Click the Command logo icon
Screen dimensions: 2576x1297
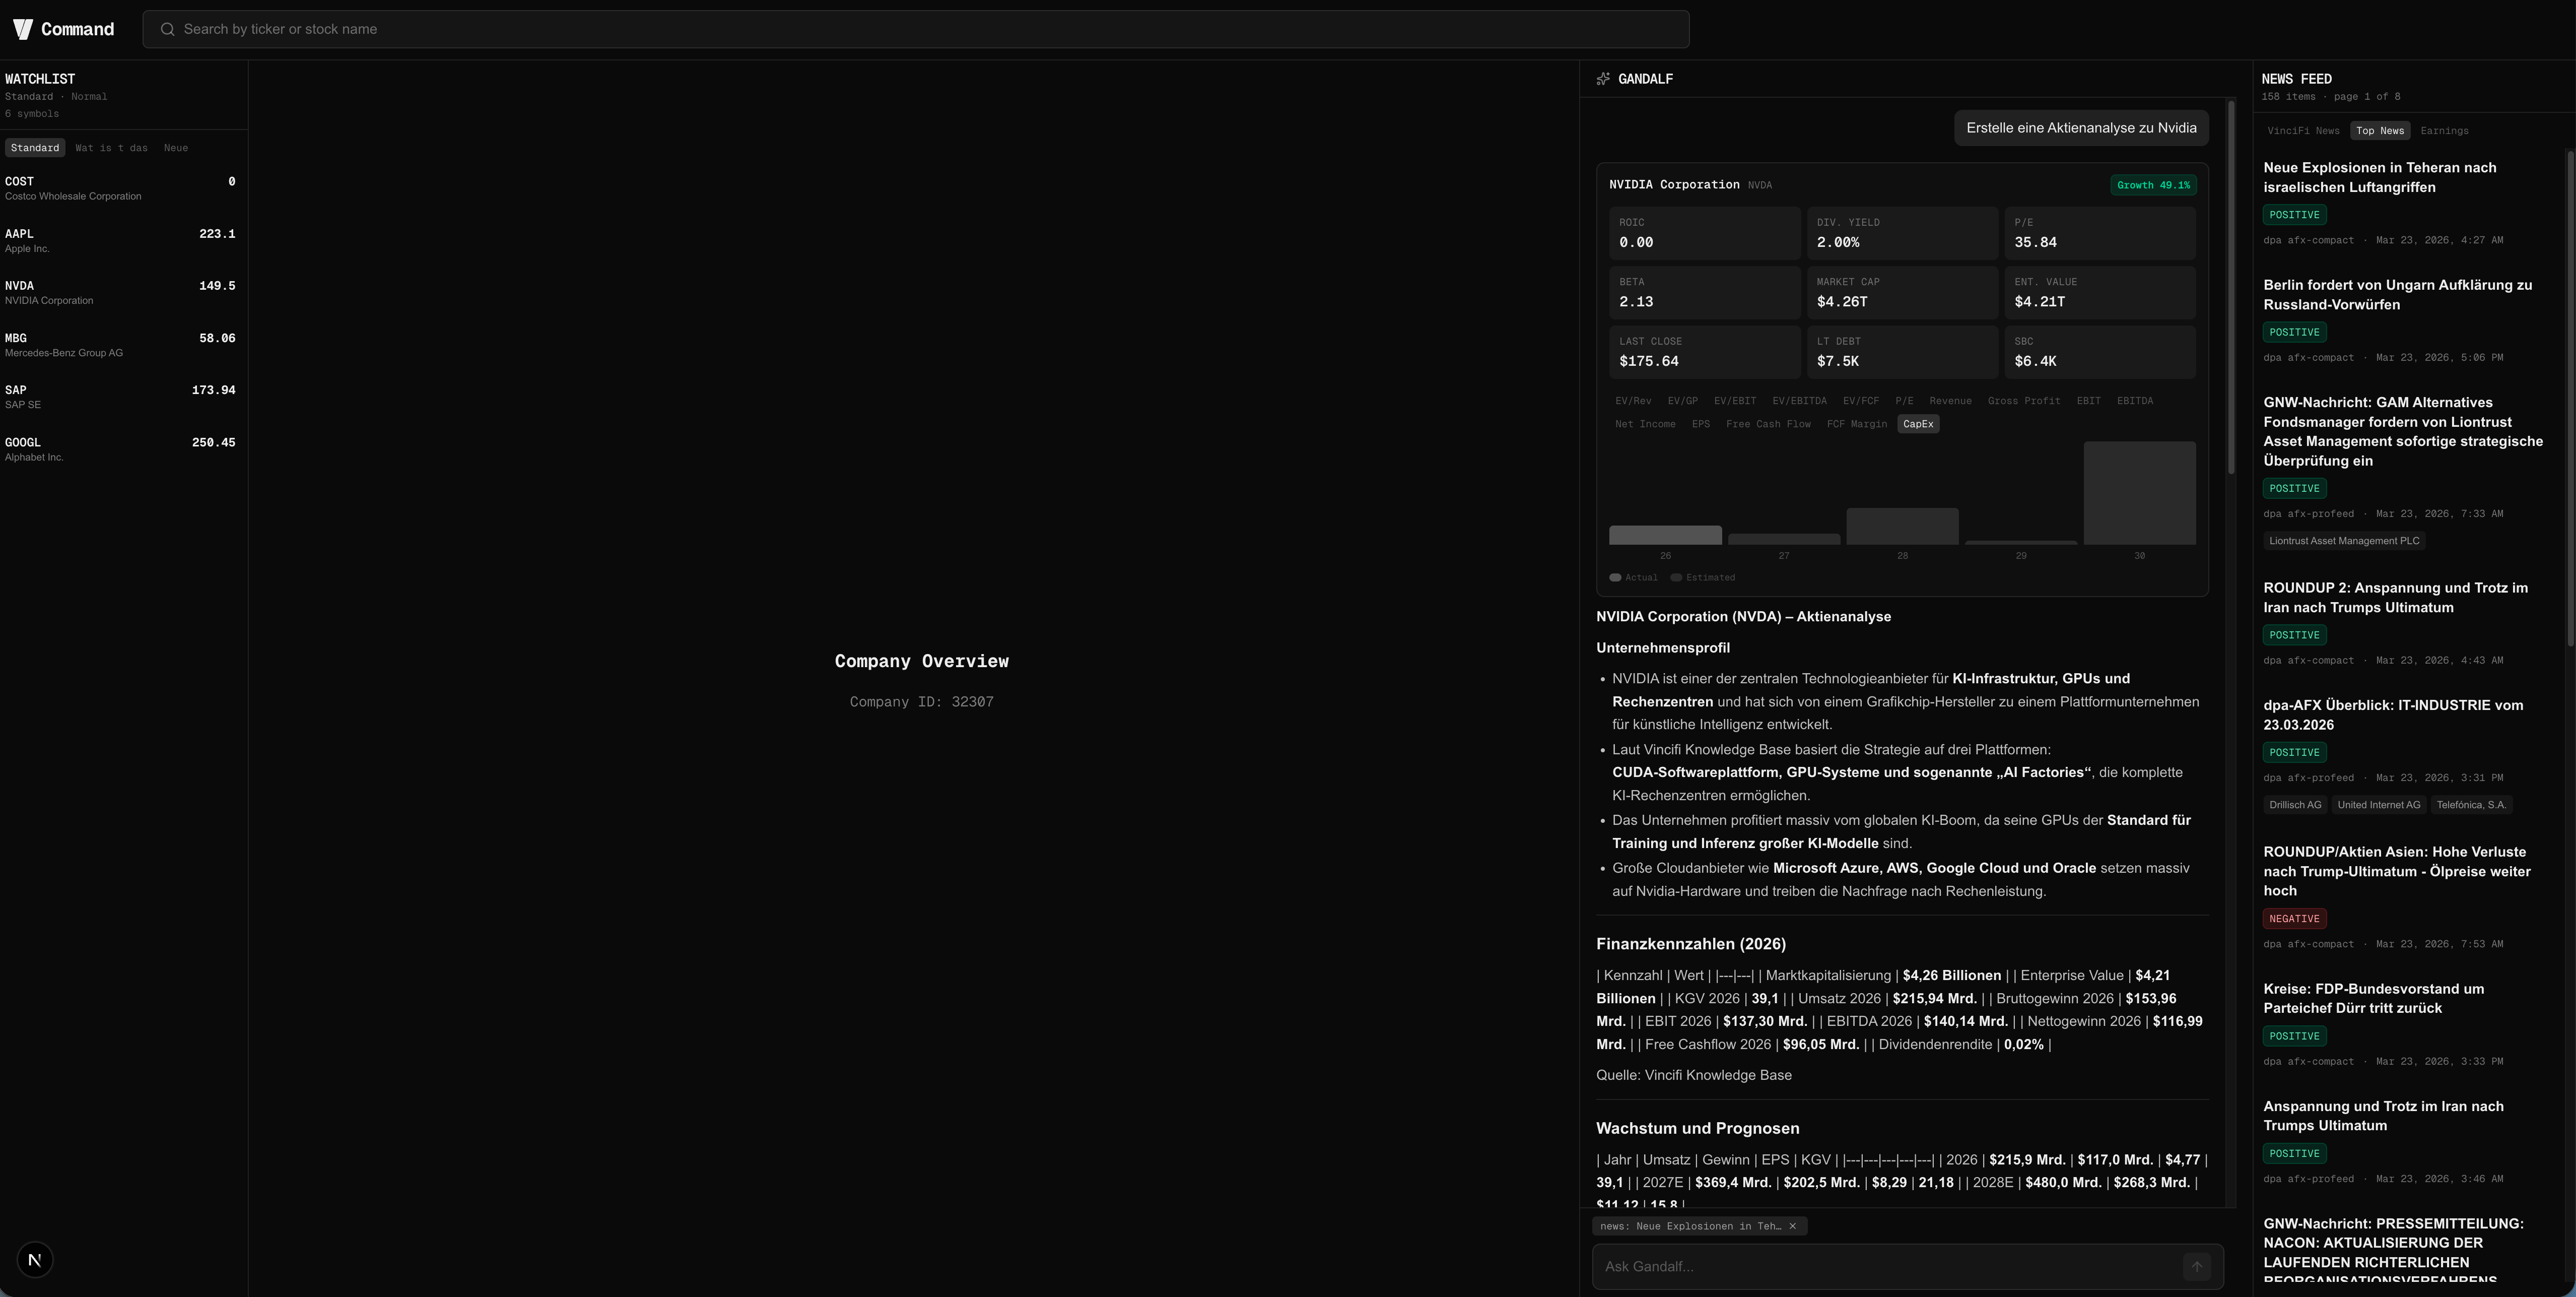pos(23,29)
